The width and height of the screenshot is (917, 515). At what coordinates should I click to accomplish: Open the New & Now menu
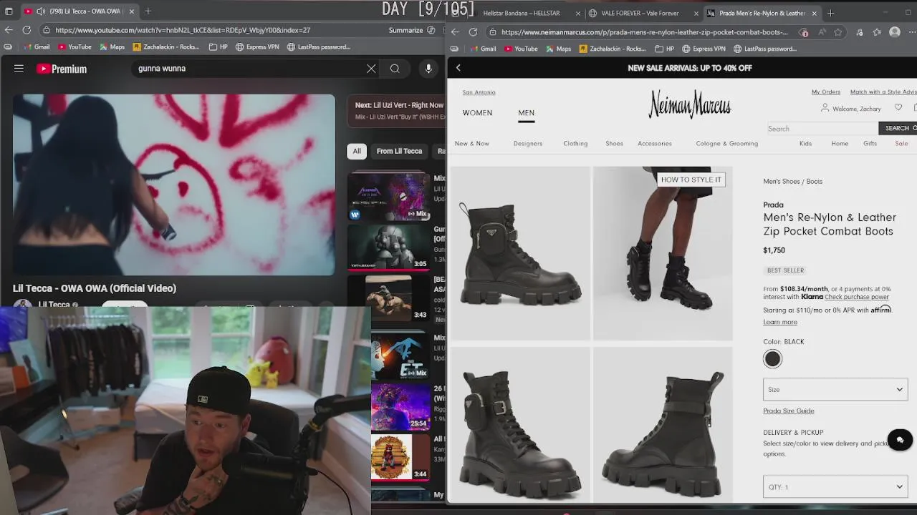tap(472, 144)
